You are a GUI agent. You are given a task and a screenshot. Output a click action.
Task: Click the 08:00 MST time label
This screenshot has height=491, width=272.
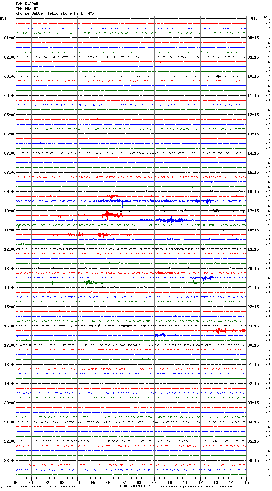tap(10, 173)
